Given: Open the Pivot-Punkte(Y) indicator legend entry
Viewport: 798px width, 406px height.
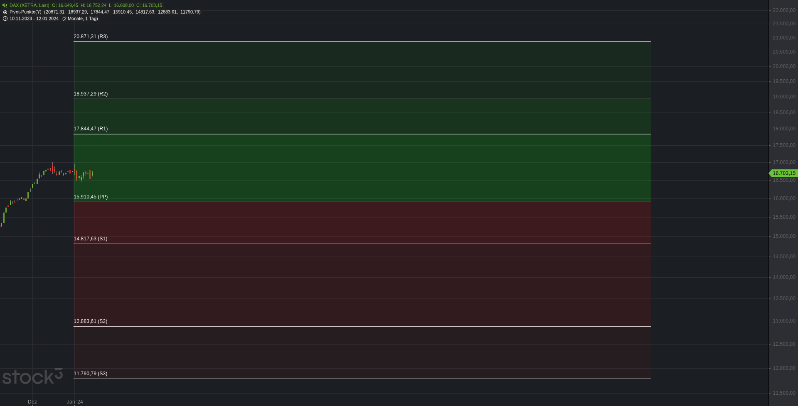Looking at the screenshot, I should click(25, 12).
